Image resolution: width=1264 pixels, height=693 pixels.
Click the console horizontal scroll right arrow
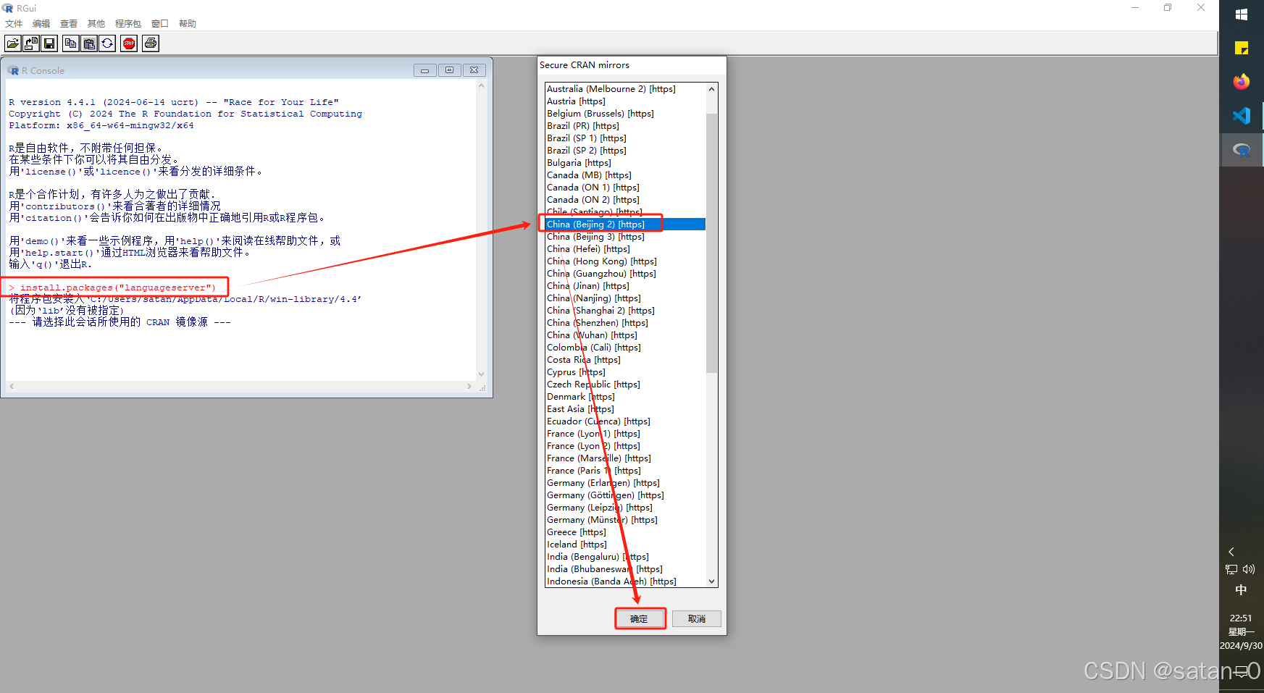coord(469,387)
